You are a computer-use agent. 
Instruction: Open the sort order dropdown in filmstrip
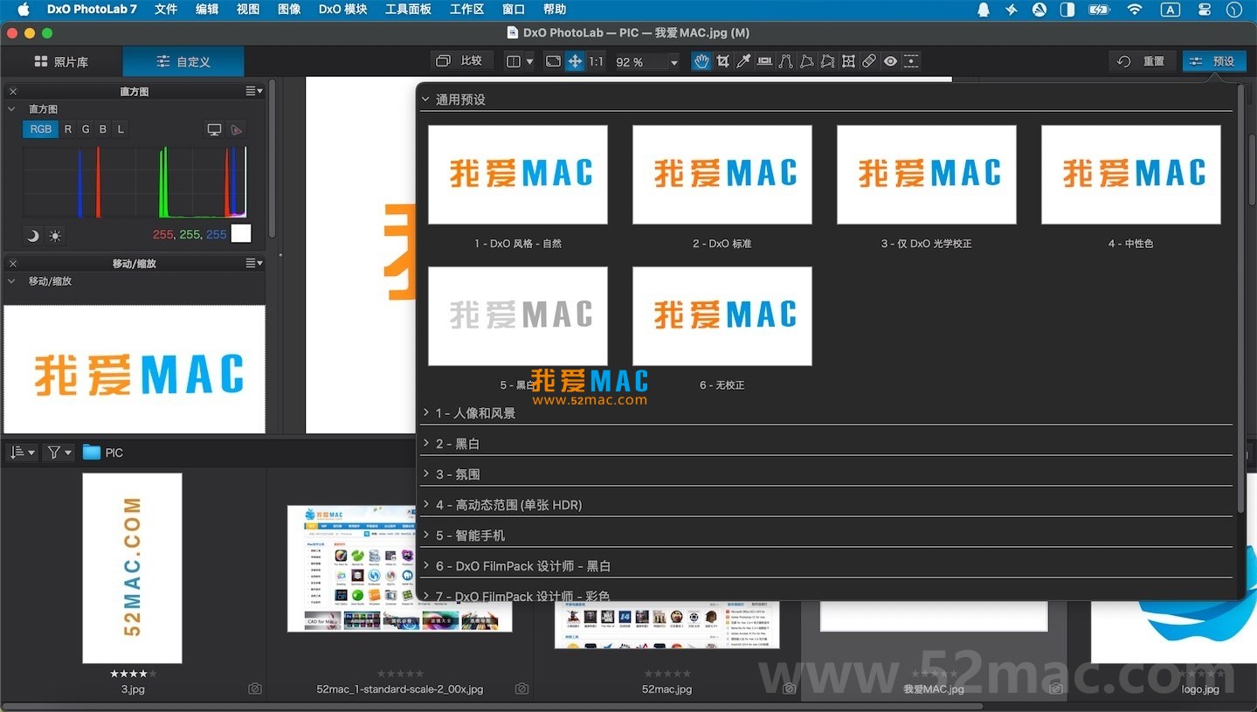[22, 453]
